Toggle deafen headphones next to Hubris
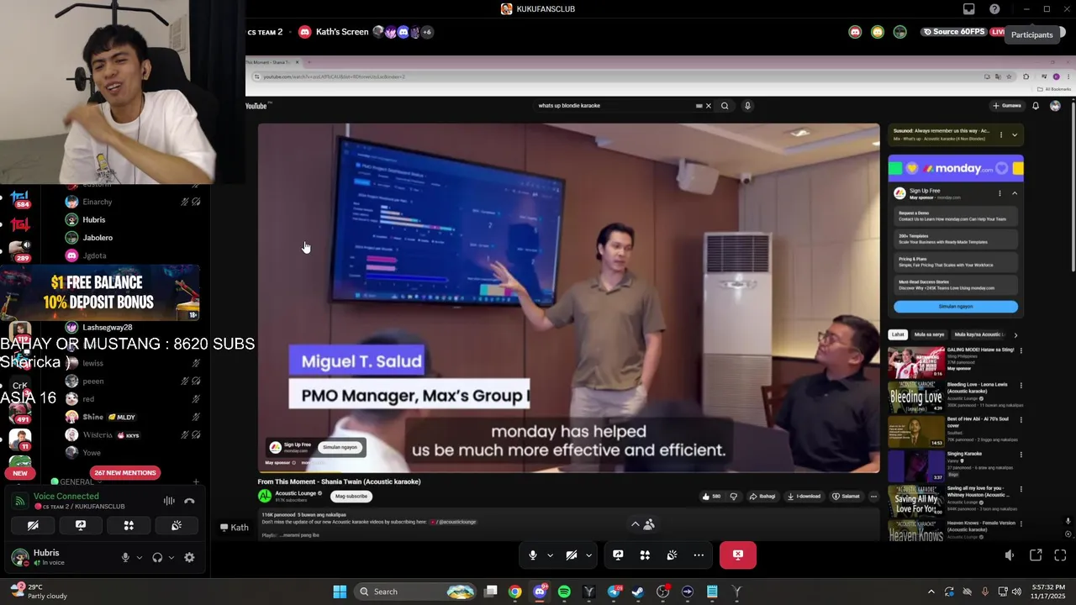 pyautogui.click(x=157, y=557)
